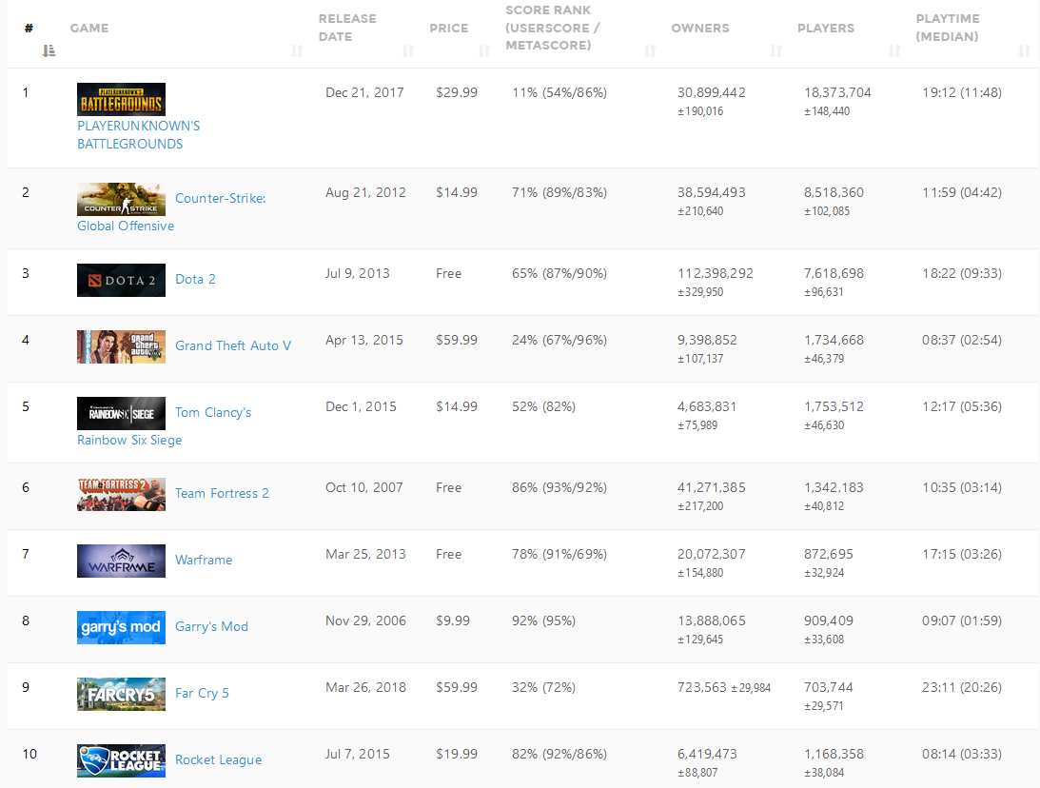Open PLAYERUNKNOWN'S BATTLEGROUNDS title link
This screenshot has width=1040, height=788.
pos(139,134)
